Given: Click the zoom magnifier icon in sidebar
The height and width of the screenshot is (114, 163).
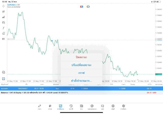Looking at the screenshot, I should (4, 72).
